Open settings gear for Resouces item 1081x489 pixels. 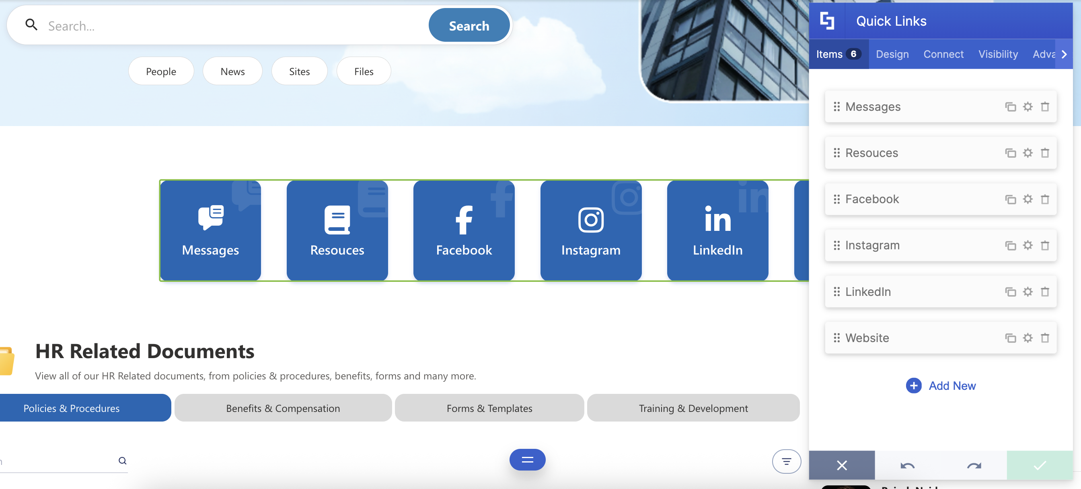[x=1027, y=153]
